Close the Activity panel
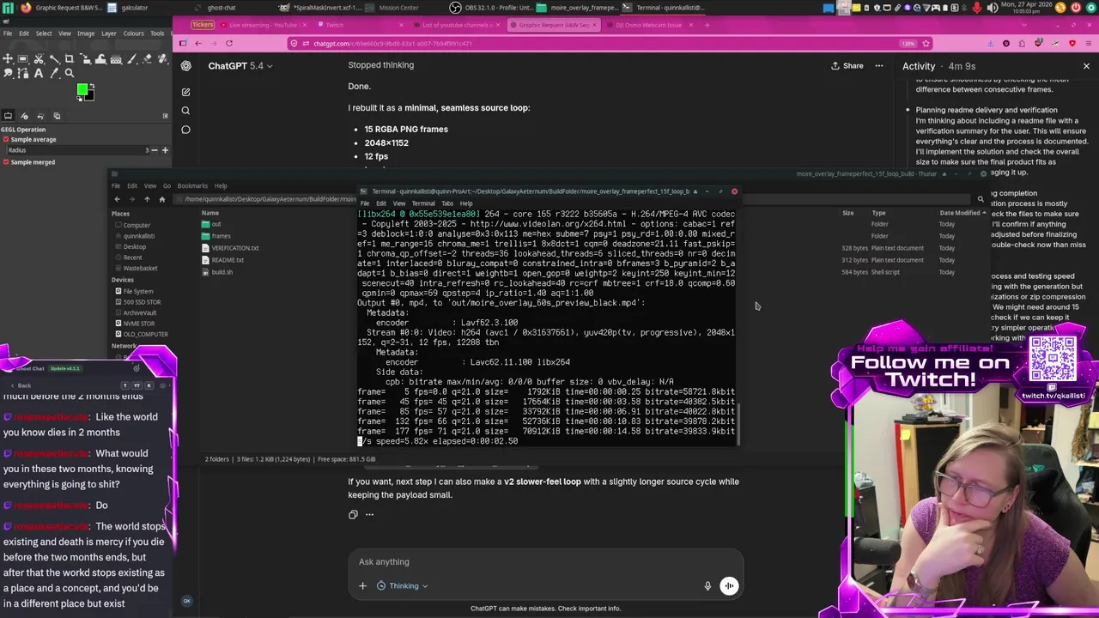This screenshot has height=618, width=1099. 1086,66
